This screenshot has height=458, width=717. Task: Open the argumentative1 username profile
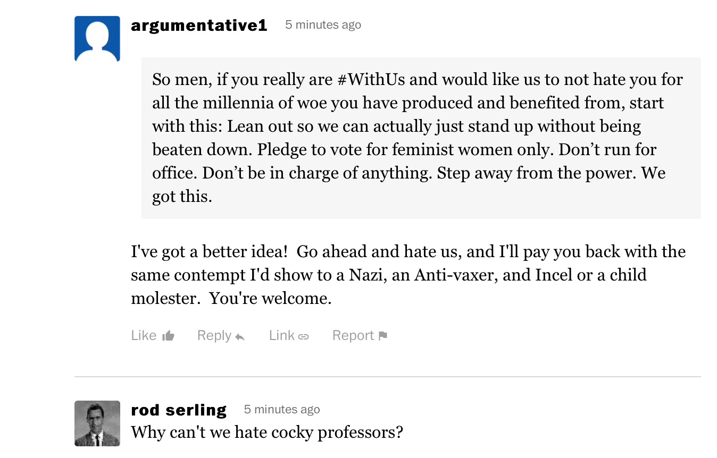coord(199,25)
